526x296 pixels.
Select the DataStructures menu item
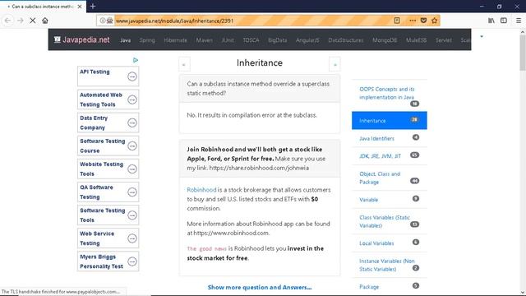point(345,40)
